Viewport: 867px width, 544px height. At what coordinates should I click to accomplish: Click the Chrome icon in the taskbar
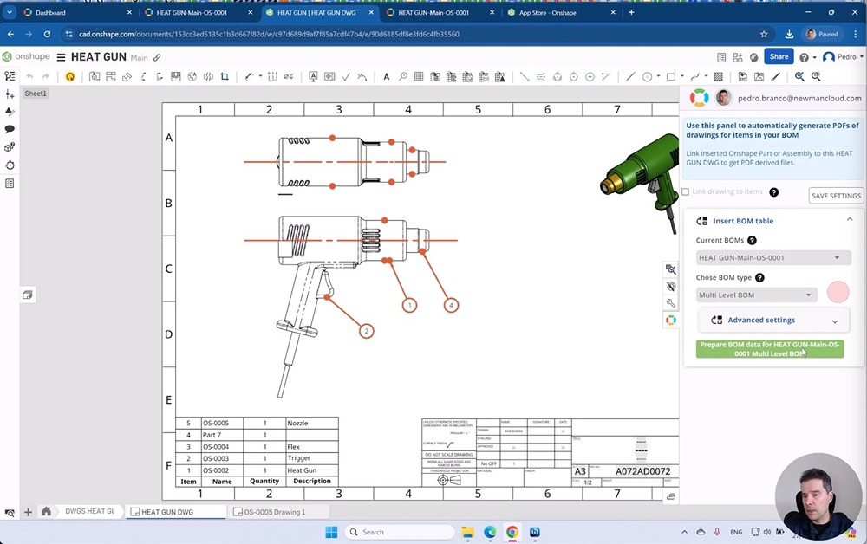[x=512, y=532]
